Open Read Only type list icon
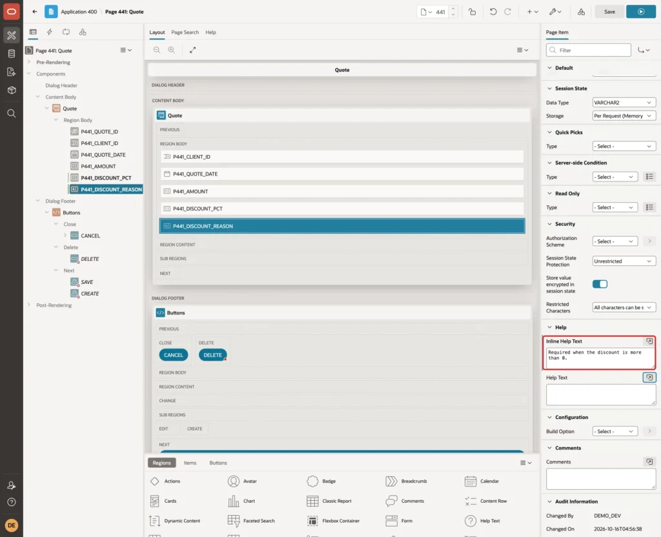 tap(649, 207)
